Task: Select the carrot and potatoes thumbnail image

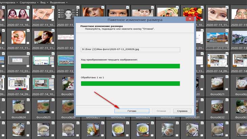Action: pyautogui.click(x=93, y=130)
